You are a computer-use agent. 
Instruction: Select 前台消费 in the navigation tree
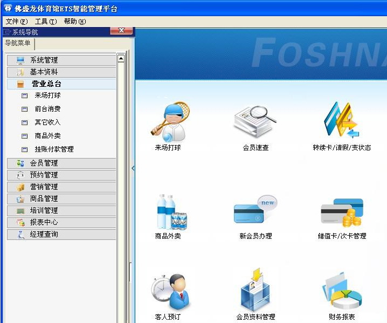point(47,109)
